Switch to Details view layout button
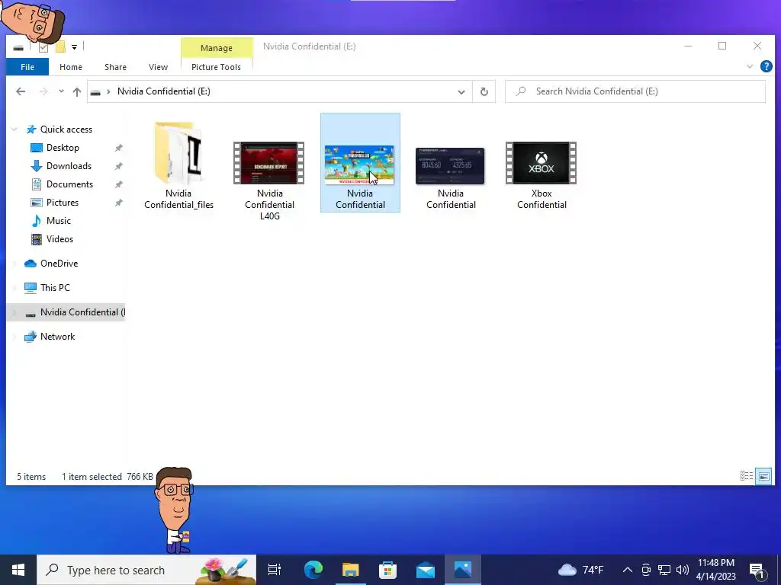This screenshot has height=585, width=781. [x=747, y=476]
